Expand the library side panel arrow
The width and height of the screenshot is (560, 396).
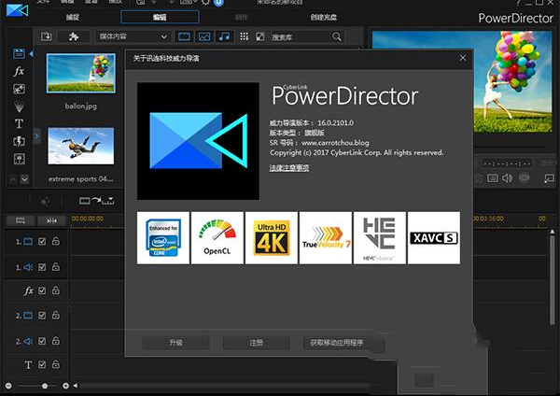(37, 136)
